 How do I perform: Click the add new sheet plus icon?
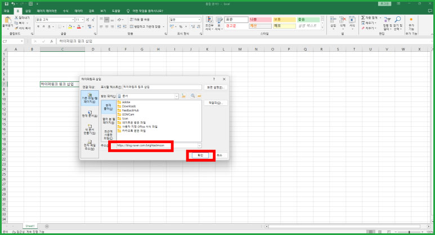[47, 227]
